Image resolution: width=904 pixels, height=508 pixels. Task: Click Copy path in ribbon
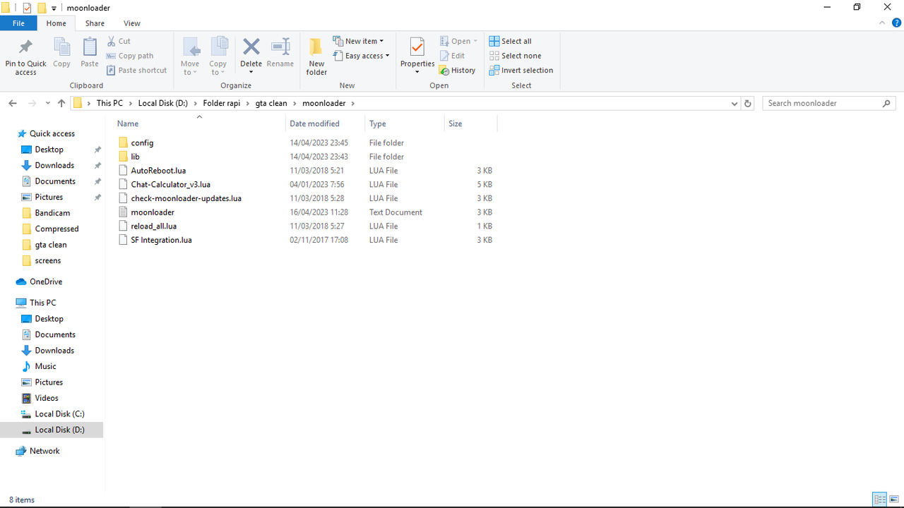point(130,56)
